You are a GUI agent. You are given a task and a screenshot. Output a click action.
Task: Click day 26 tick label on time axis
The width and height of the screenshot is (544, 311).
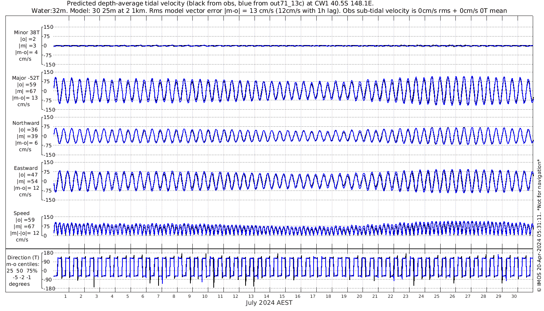coord(452,297)
